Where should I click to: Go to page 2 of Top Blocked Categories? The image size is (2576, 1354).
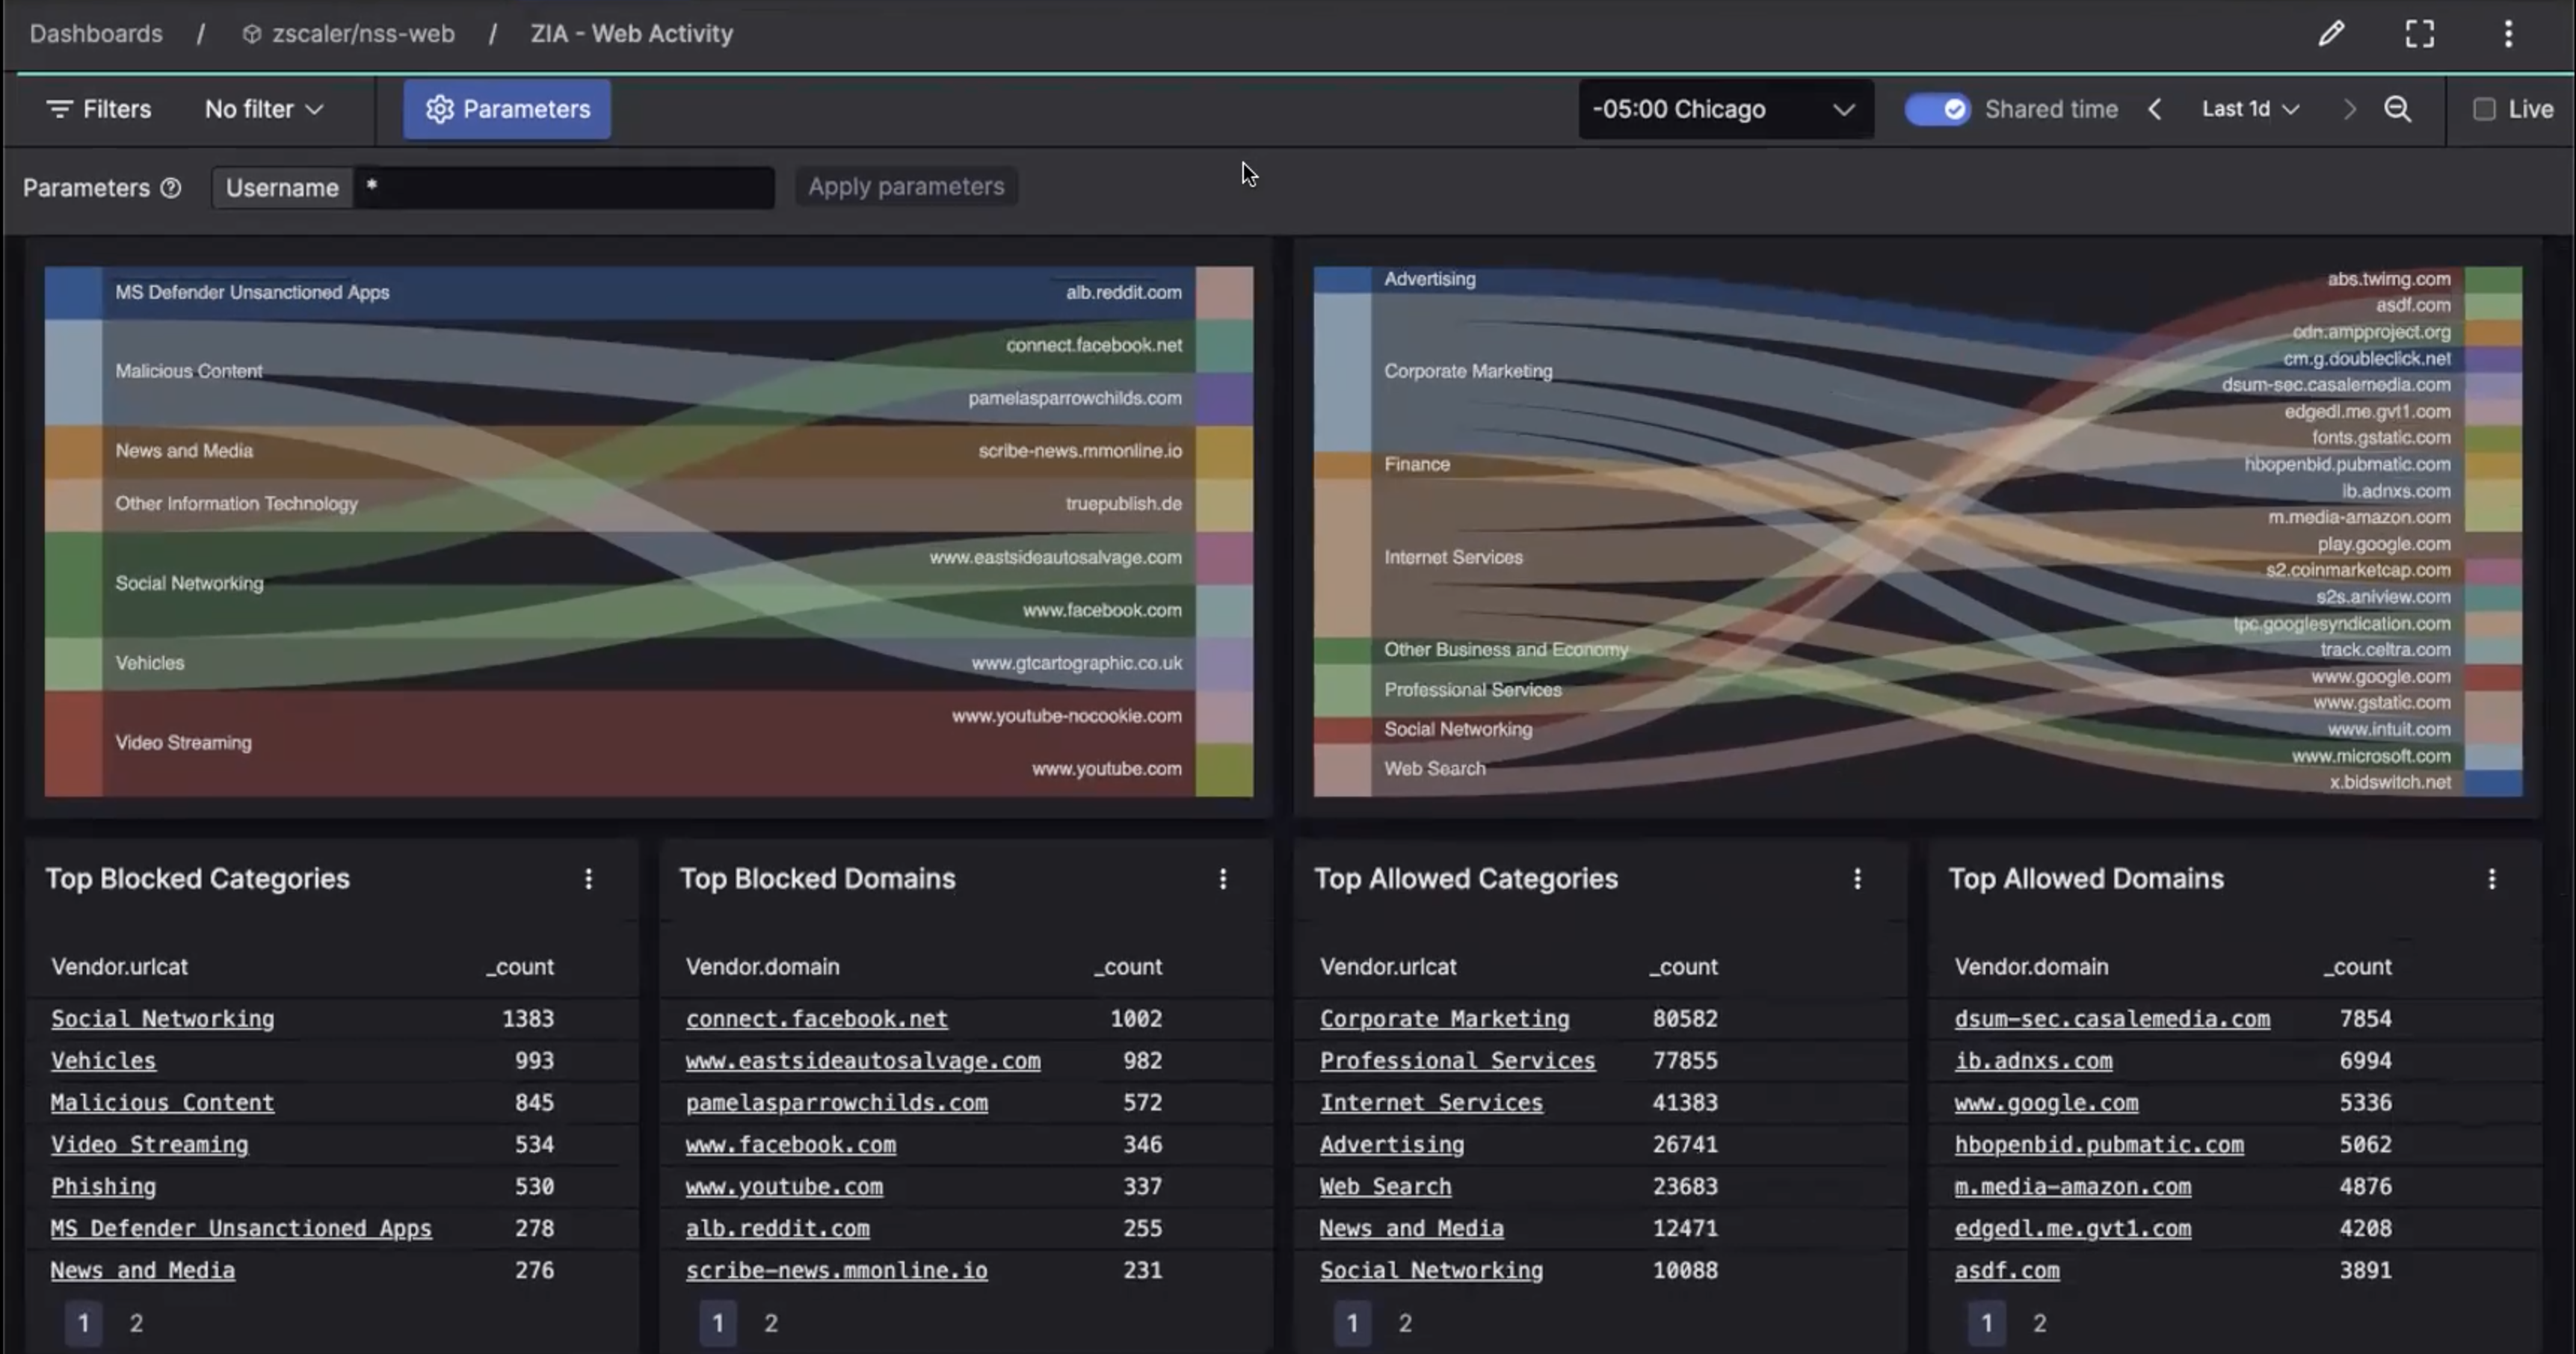pos(136,1323)
